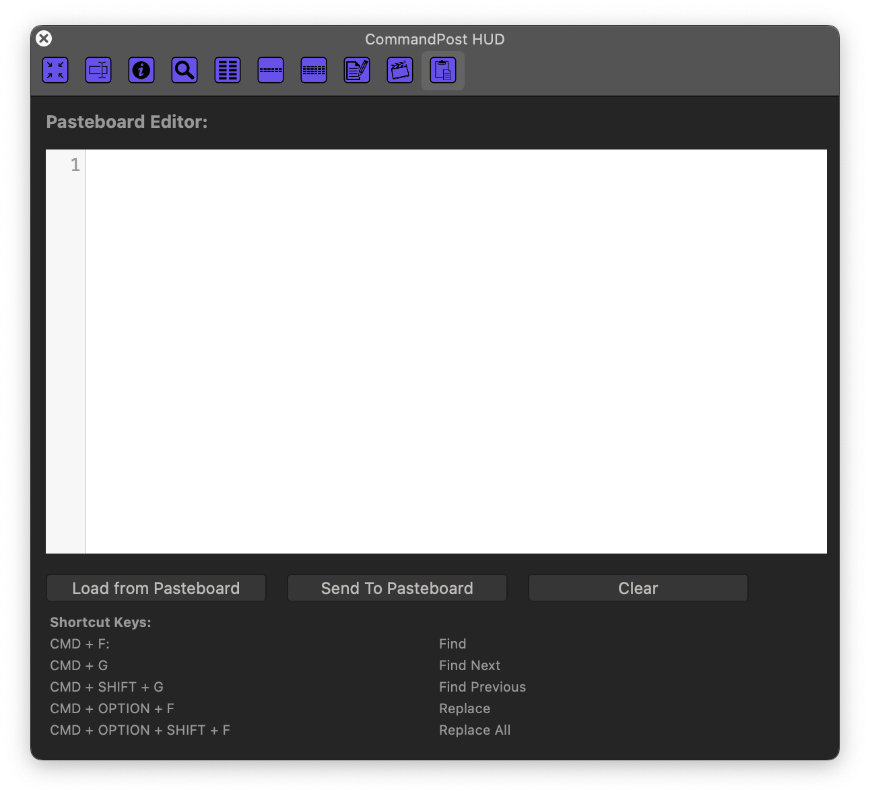Click the Find Previous label
The width and height of the screenshot is (870, 796).
(482, 687)
